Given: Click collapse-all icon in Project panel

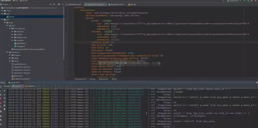Looking at the screenshot, I should [x=54, y=5].
